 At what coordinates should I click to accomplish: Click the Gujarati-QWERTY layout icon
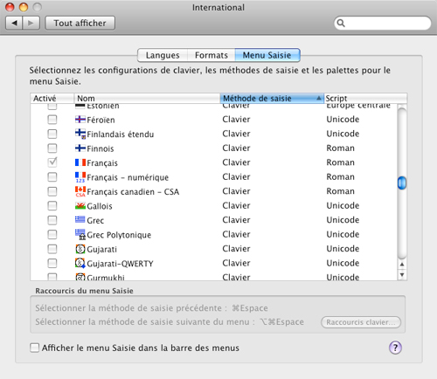point(80,263)
